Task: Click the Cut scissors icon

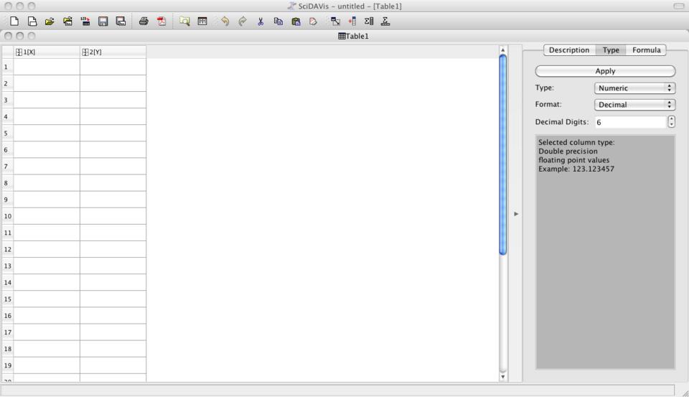Action: click(x=261, y=22)
